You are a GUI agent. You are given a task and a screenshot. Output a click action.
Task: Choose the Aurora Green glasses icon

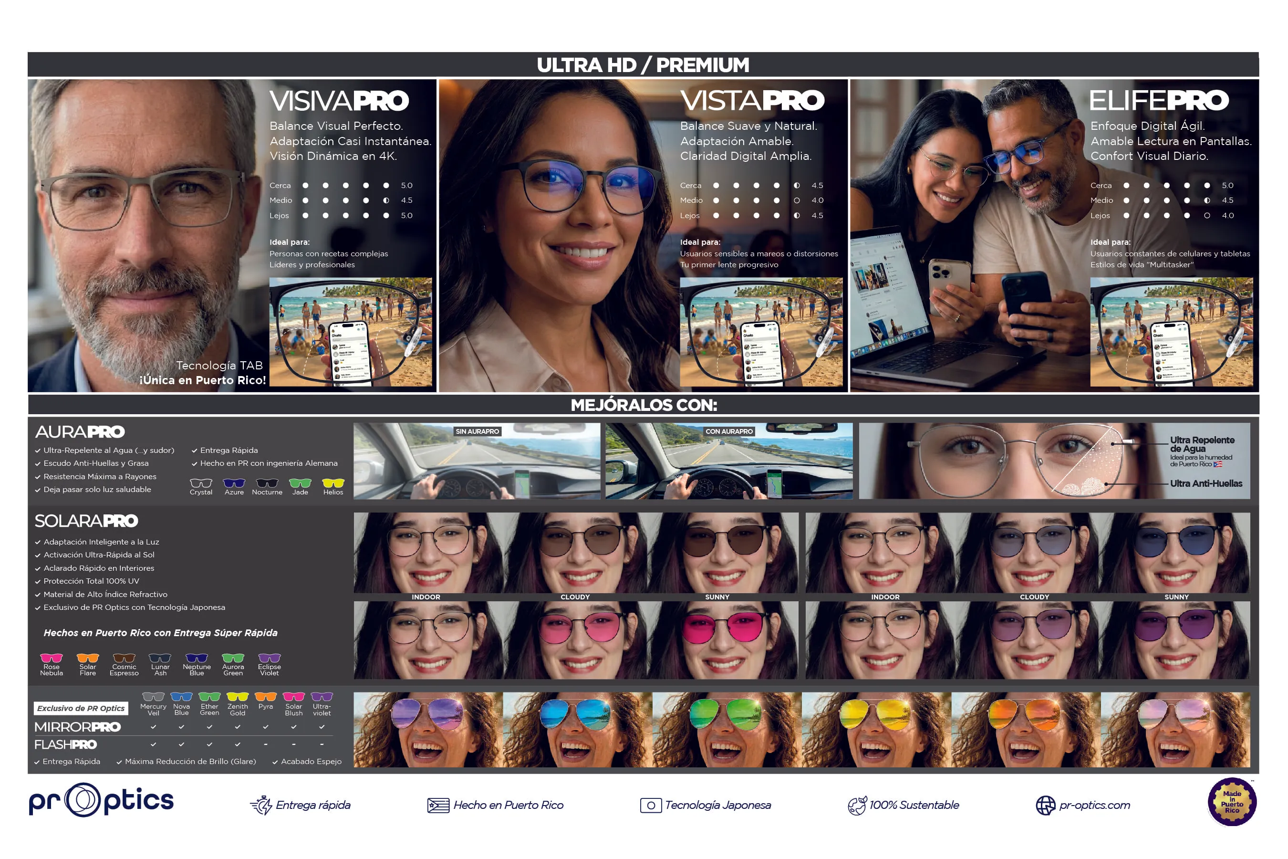point(233,658)
